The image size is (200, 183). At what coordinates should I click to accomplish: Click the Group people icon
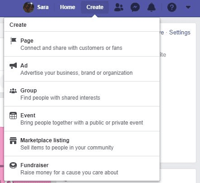point(13,91)
